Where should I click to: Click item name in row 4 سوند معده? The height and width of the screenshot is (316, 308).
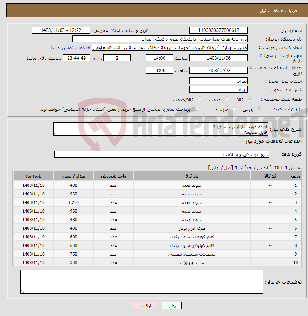192,211
